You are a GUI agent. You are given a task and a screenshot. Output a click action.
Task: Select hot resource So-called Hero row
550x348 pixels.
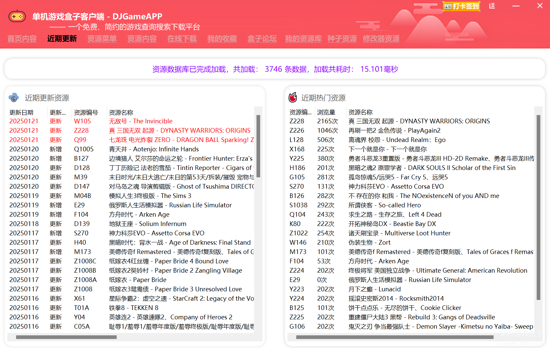(x=411, y=205)
